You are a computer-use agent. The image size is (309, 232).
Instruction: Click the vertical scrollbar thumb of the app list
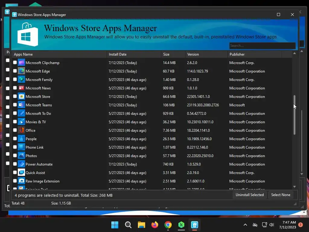tap(295, 115)
